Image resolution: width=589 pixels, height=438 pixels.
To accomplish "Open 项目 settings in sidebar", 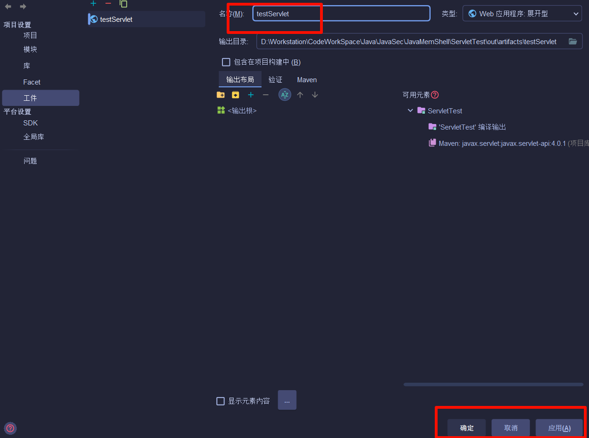I will [30, 35].
